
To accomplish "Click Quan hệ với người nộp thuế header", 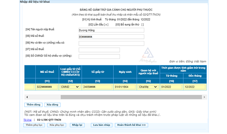I will coord(148,72).
